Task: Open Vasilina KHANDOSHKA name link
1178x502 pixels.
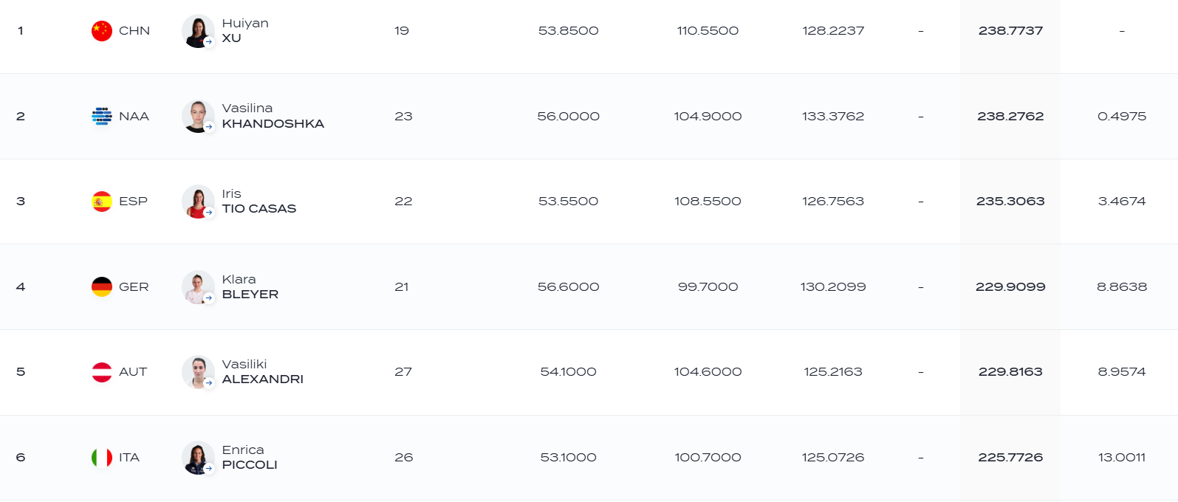Action: pyautogui.click(x=273, y=116)
